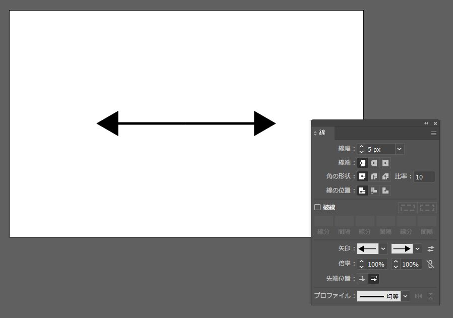
Task: Select the projecting cap icon for 線端
Action: tap(385, 163)
